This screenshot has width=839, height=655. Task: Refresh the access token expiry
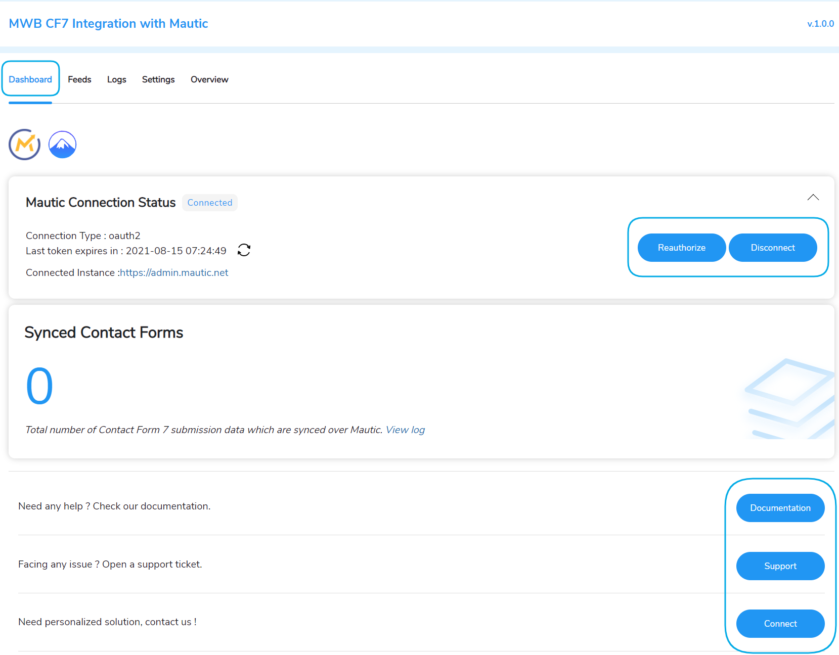click(x=244, y=250)
